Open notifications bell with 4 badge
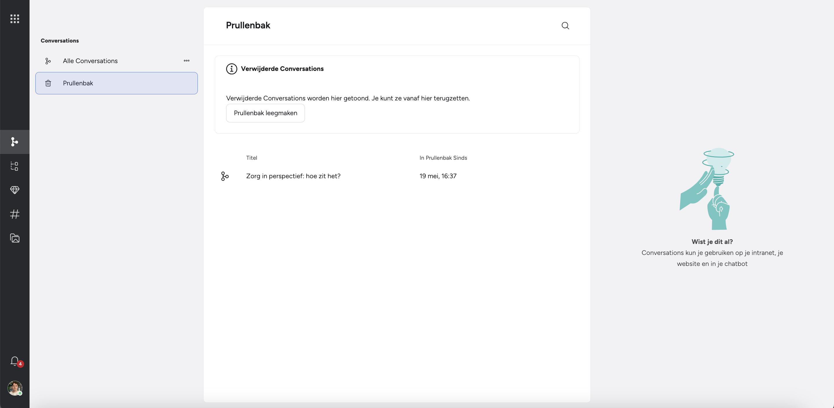This screenshot has height=408, width=834. [14, 361]
